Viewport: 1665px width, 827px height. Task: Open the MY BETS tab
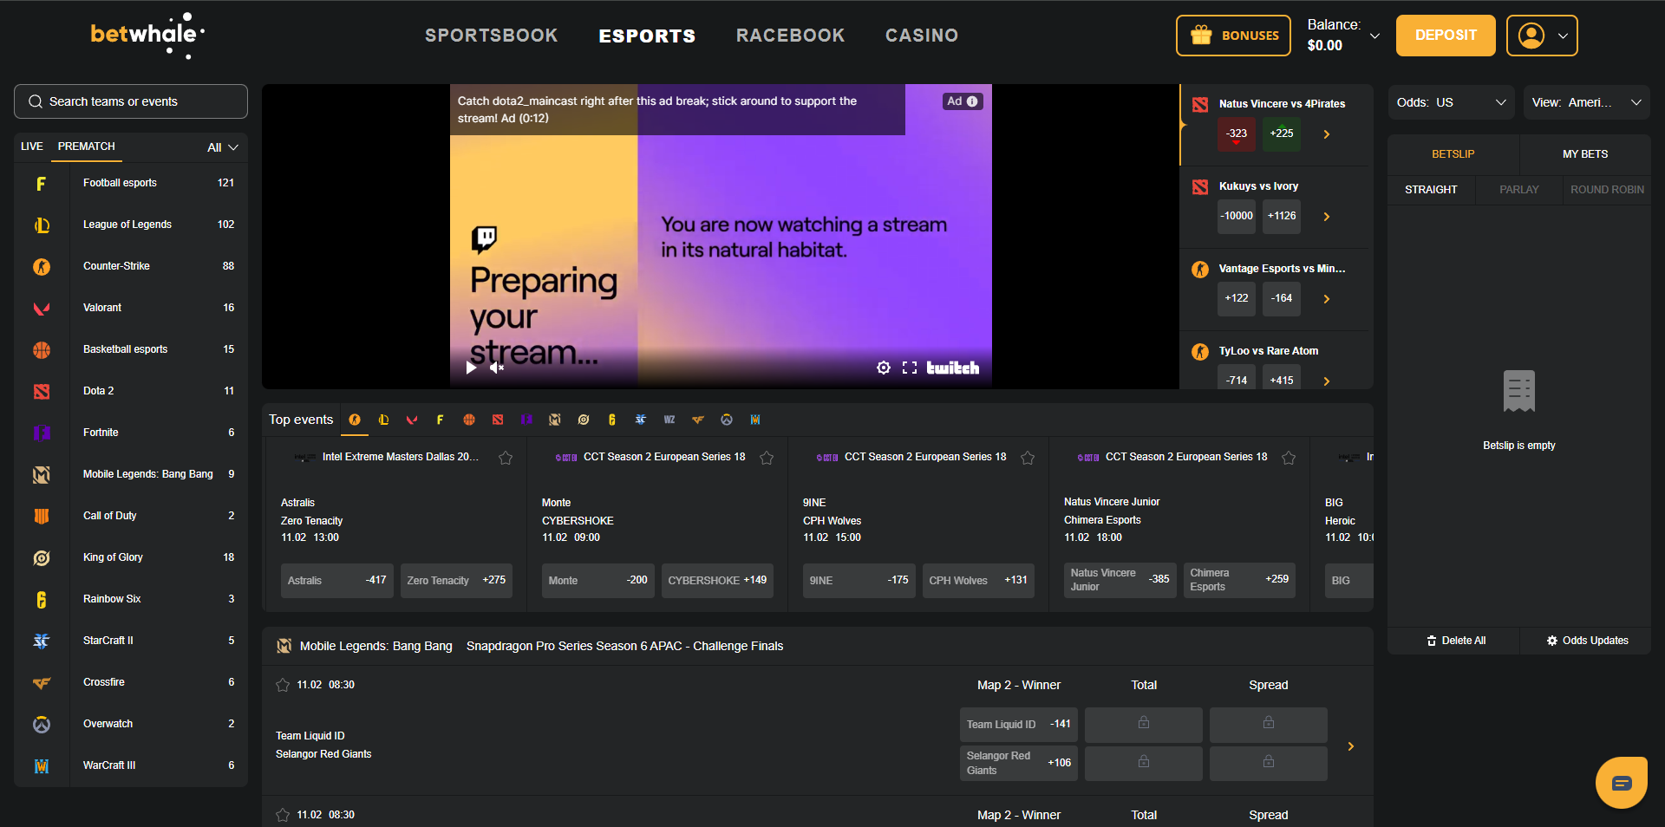(x=1584, y=154)
